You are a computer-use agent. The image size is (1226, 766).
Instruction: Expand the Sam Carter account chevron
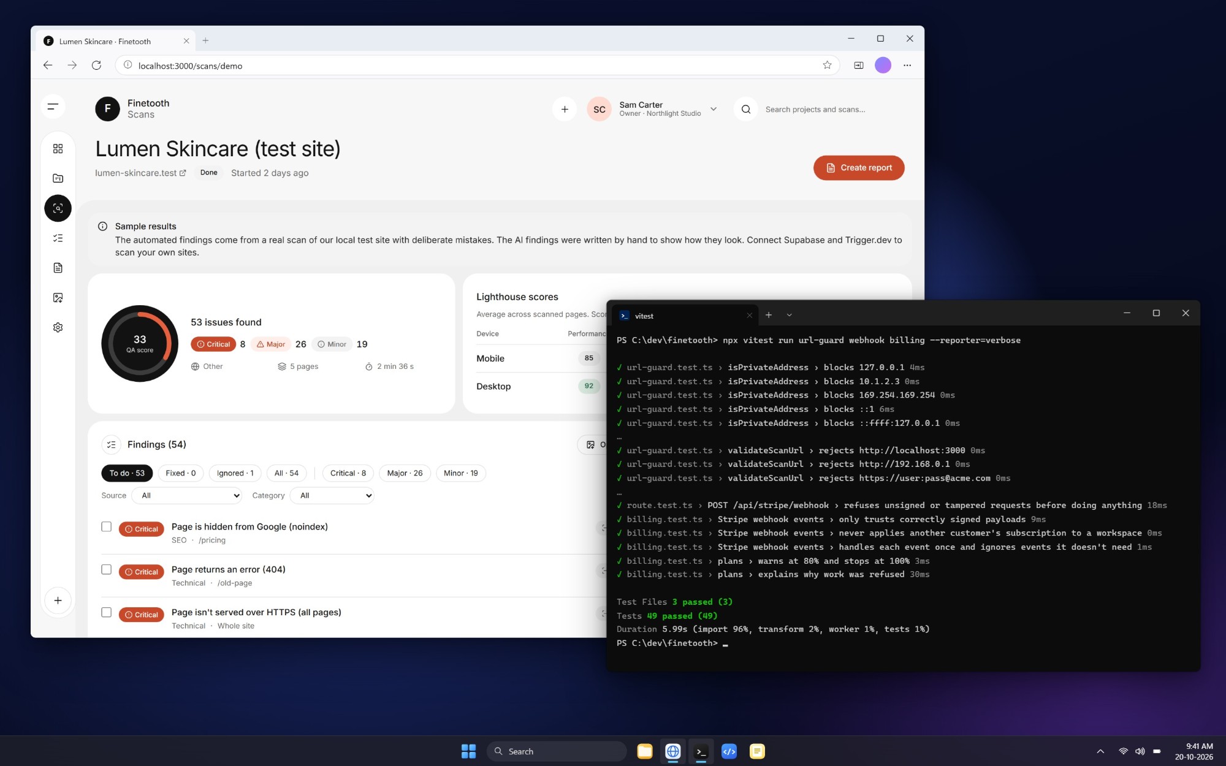(x=714, y=109)
